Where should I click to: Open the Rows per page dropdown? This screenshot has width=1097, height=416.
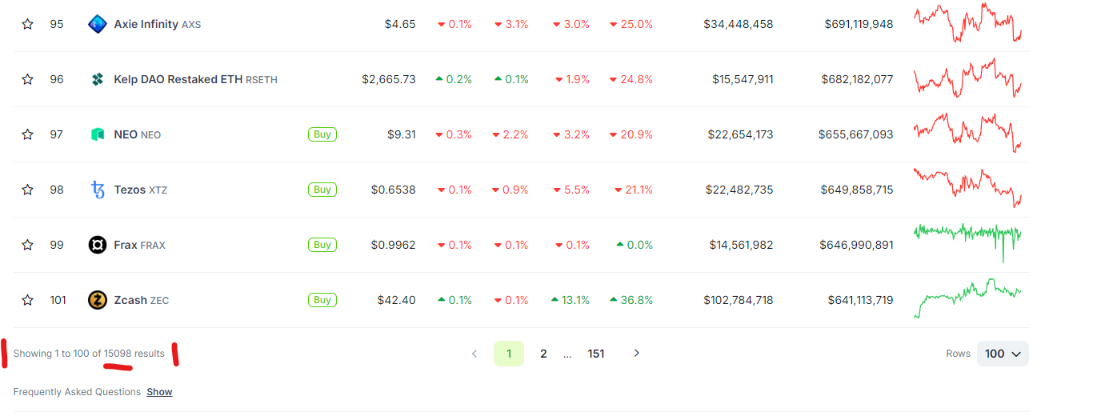(1003, 354)
